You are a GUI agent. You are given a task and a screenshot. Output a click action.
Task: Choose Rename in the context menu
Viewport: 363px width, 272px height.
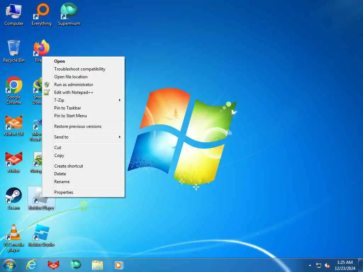tap(83, 182)
